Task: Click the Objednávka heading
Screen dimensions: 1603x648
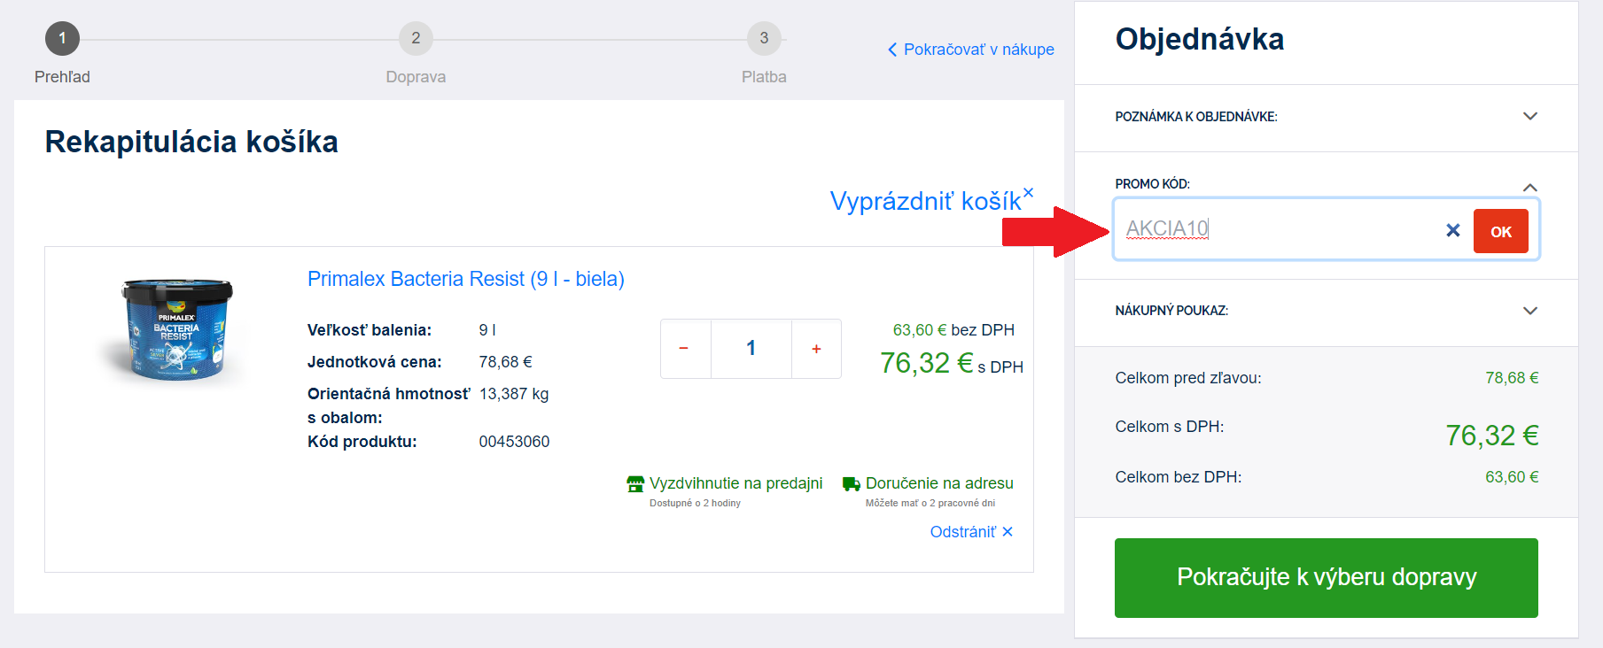Action: (x=1200, y=39)
